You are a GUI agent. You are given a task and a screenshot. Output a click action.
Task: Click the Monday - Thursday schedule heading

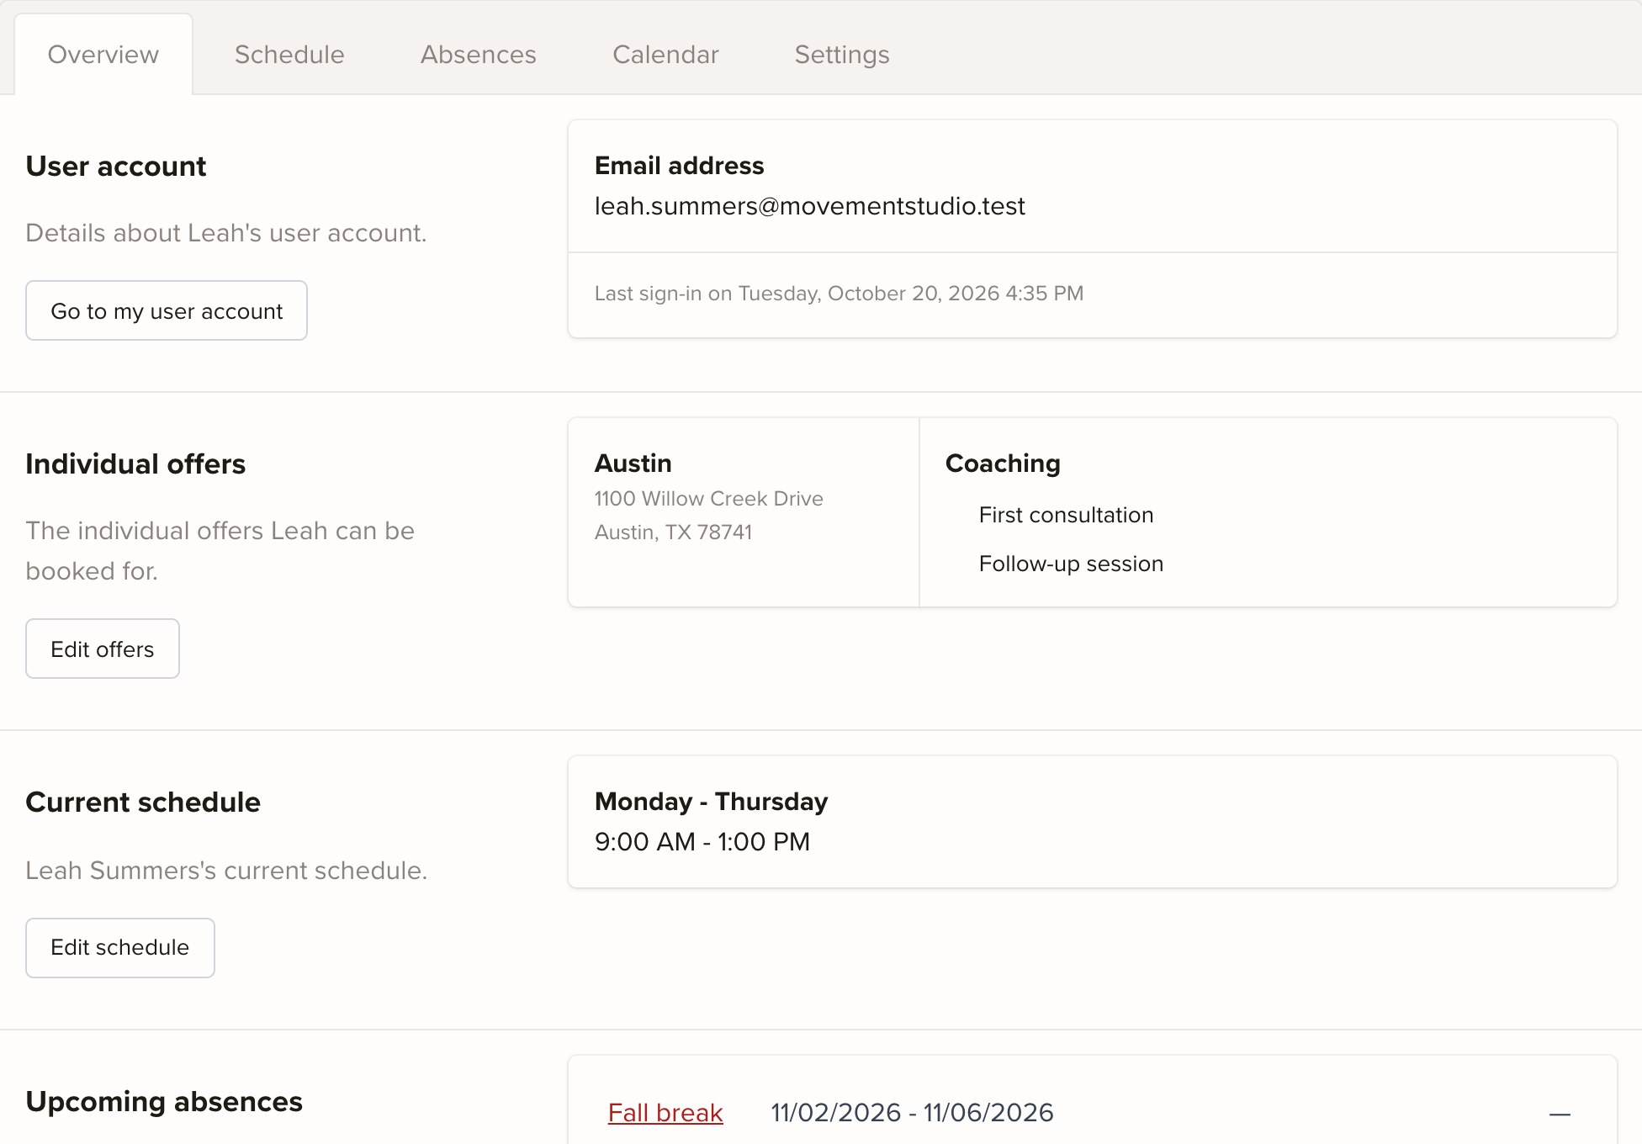711,802
